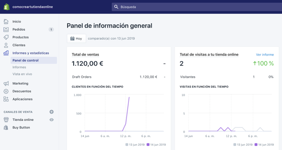Open Clientes via the person icon
The height and width of the screenshot is (150, 282).
click(x=6, y=45)
